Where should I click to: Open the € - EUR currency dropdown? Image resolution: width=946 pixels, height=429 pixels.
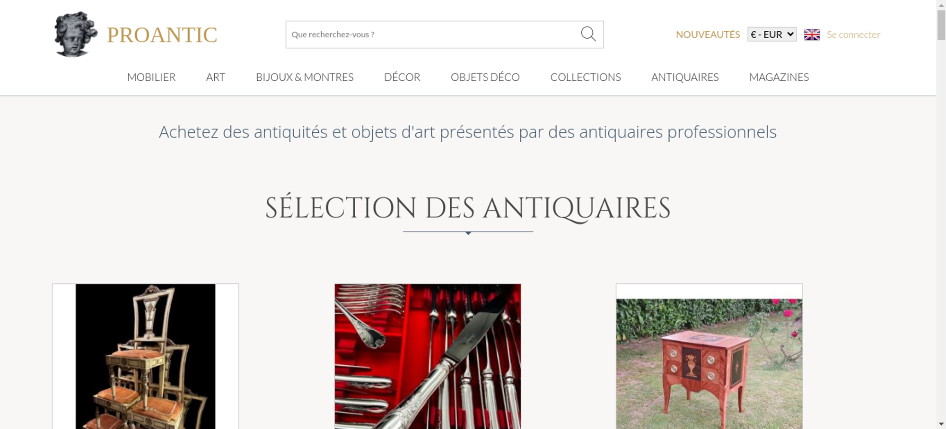(x=772, y=34)
